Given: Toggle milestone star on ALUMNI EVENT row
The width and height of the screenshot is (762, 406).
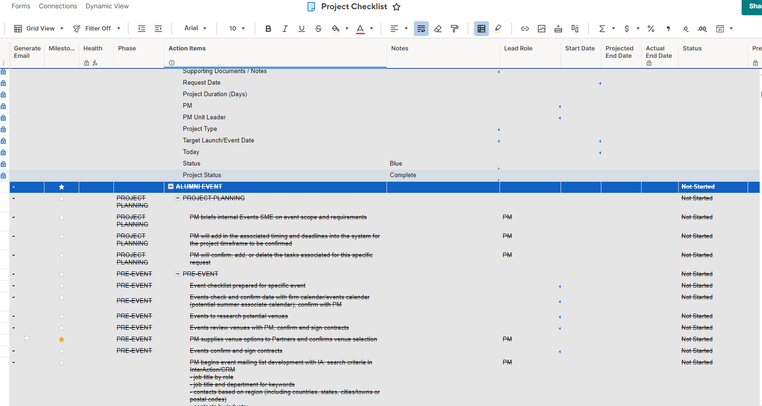Looking at the screenshot, I should (62, 187).
